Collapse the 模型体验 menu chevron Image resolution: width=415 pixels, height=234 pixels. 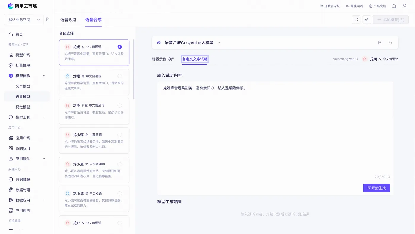coord(44,76)
